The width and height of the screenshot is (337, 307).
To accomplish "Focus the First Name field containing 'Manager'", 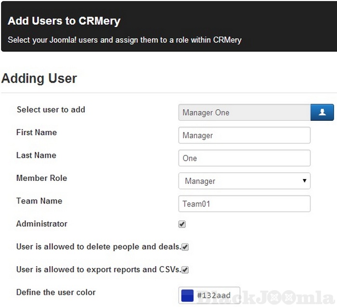I will pyautogui.click(x=244, y=136).
